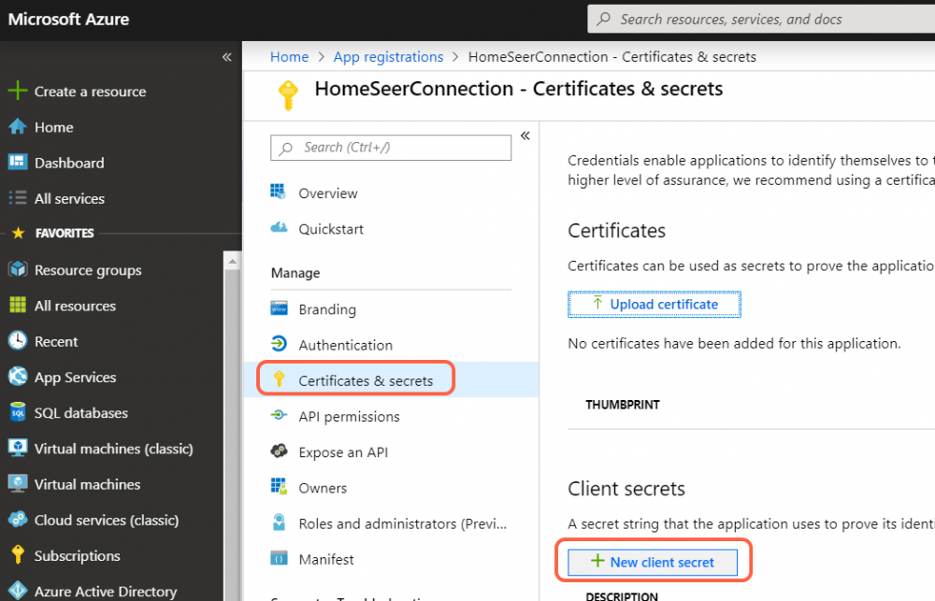This screenshot has width=935, height=601.
Task: Click the Resource groups cube icon
Action: tap(18, 270)
